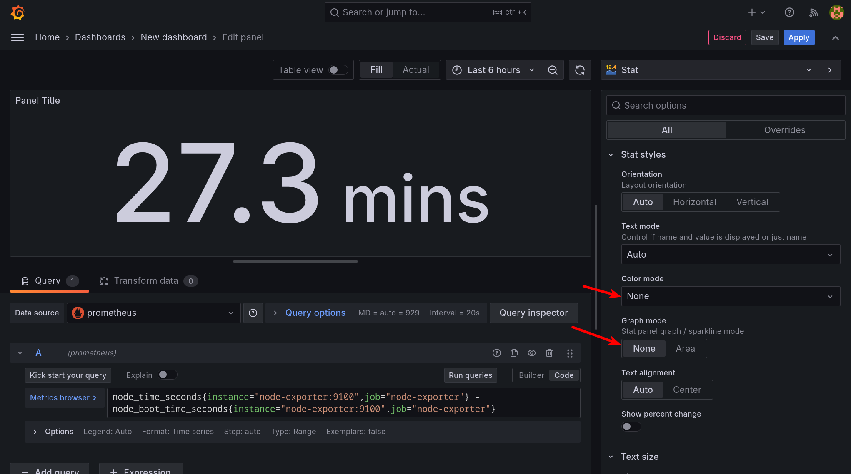The image size is (851, 474).
Task: Click Run queries button
Action: pos(471,375)
